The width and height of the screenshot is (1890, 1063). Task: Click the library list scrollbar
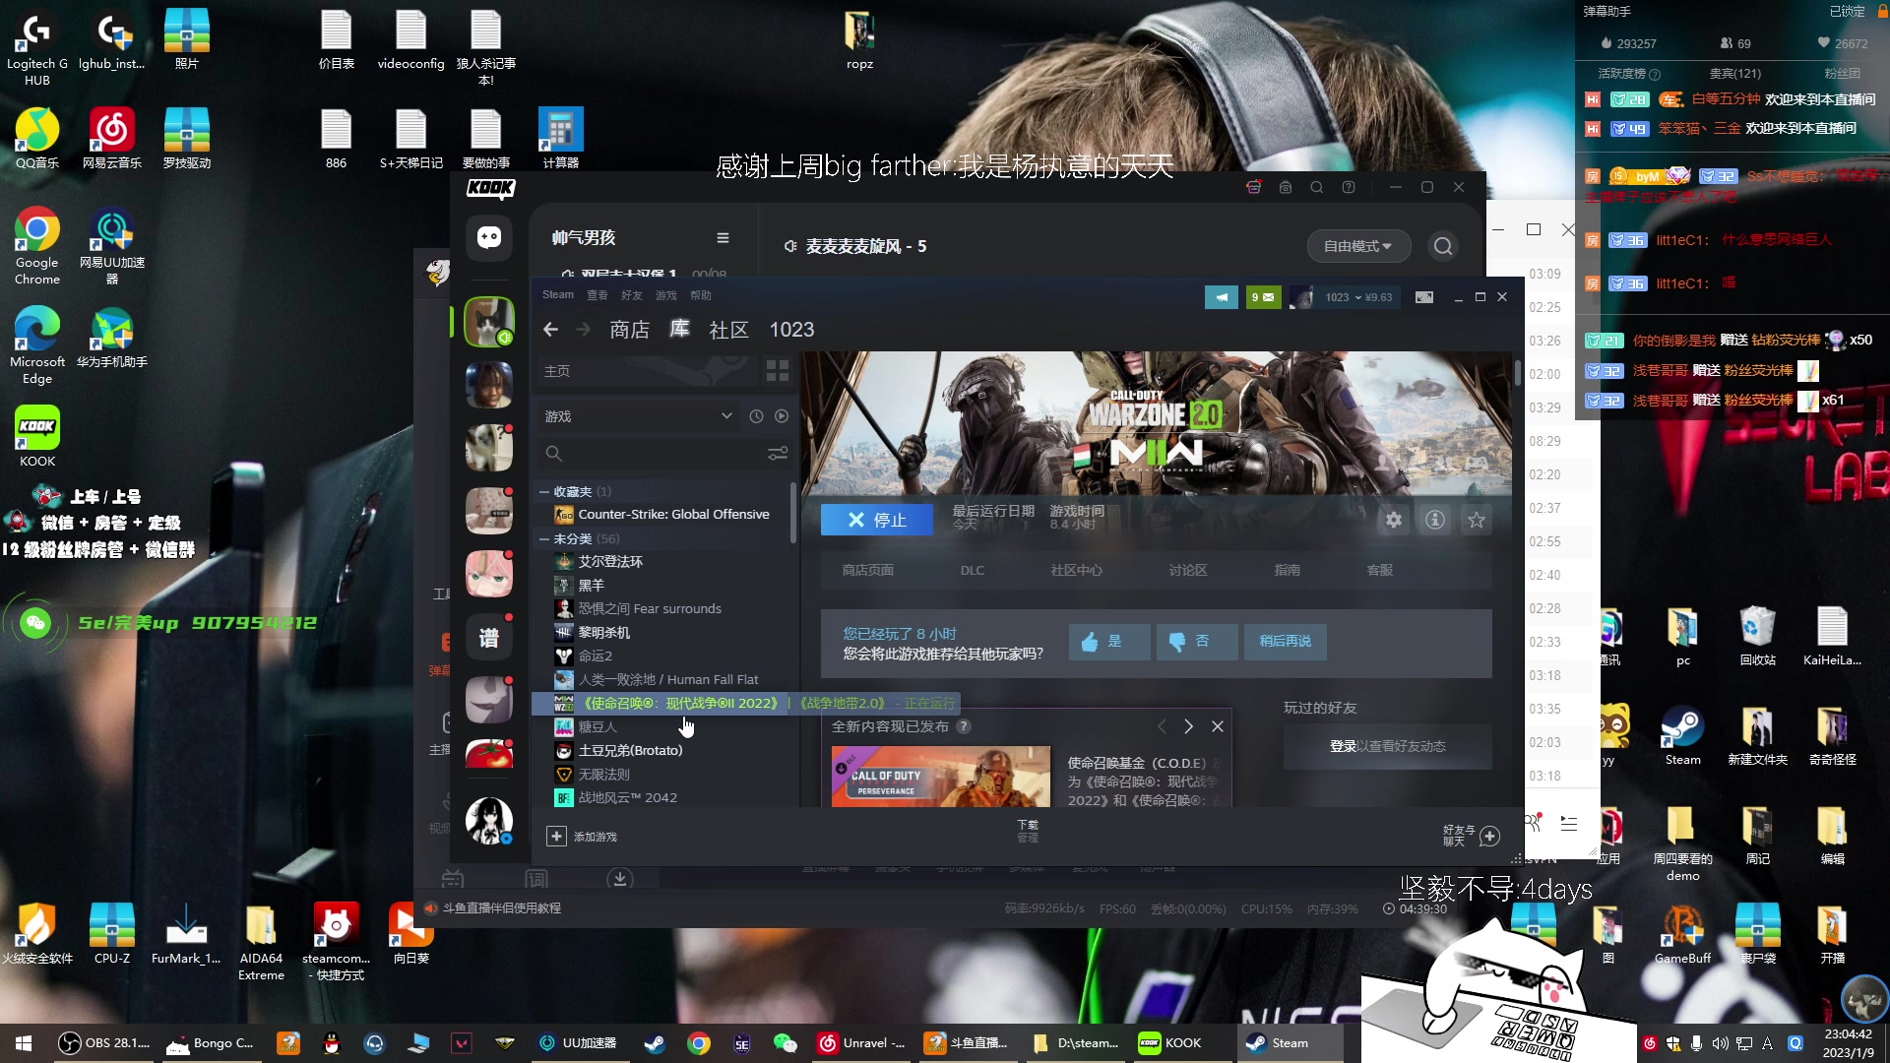coord(793,512)
